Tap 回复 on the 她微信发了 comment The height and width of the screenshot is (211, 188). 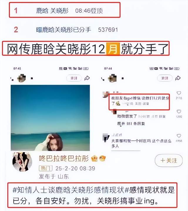[162, 116]
